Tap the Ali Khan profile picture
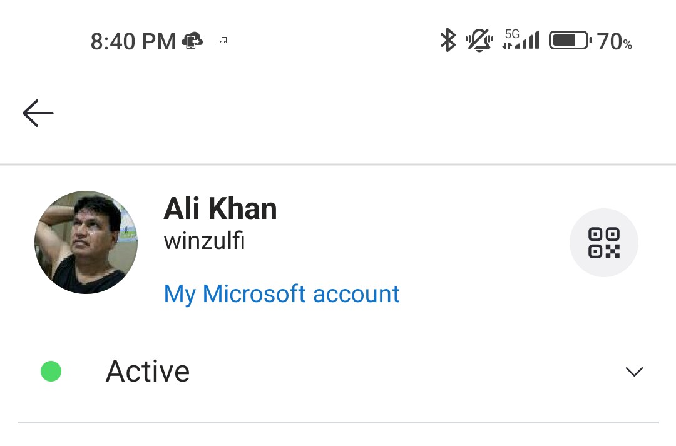The image size is (676, 446). point(86,242)
